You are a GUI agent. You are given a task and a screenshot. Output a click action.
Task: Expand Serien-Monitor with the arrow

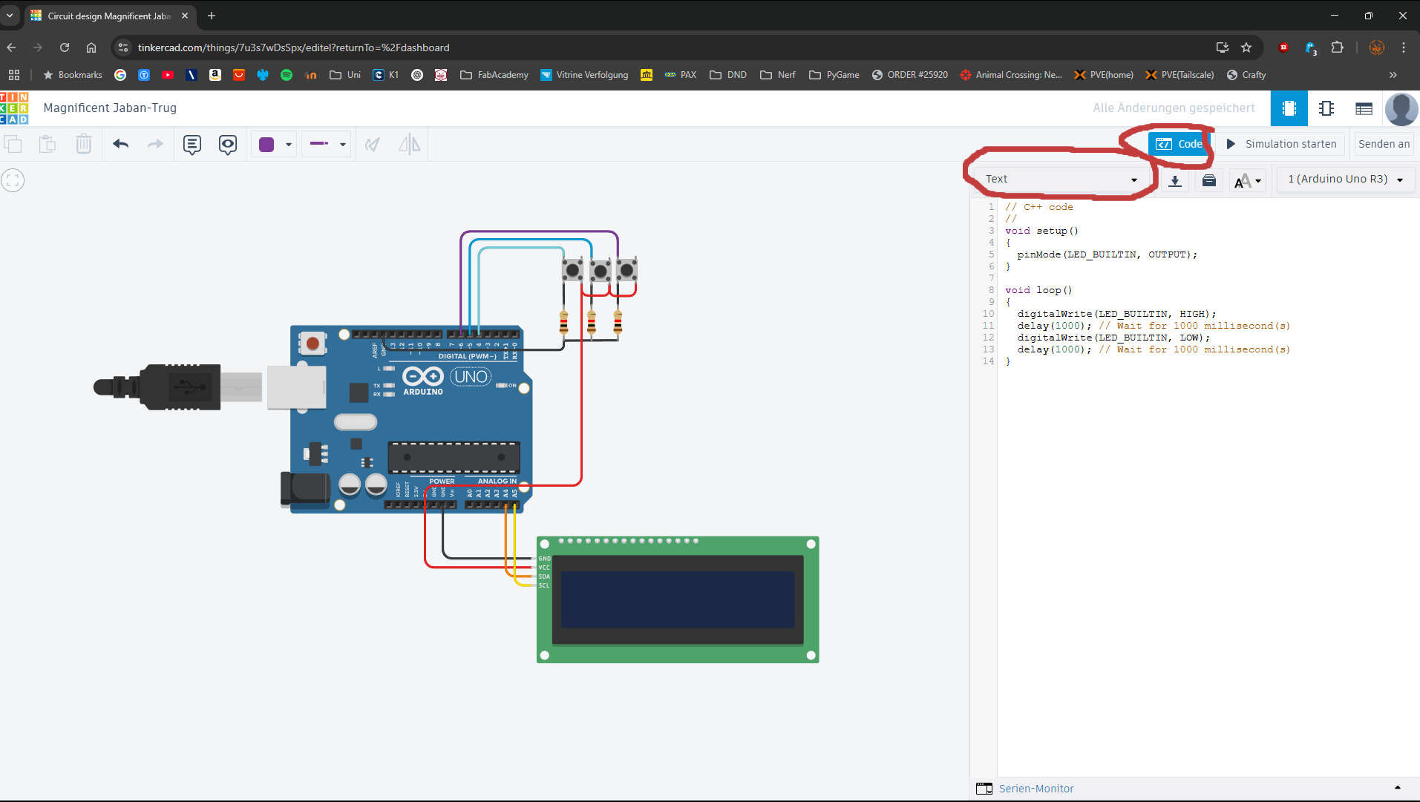click(x=1398, y=788)
